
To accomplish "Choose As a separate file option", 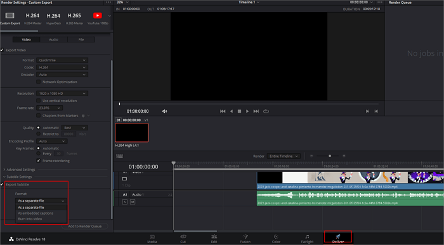I will point(41,208).
